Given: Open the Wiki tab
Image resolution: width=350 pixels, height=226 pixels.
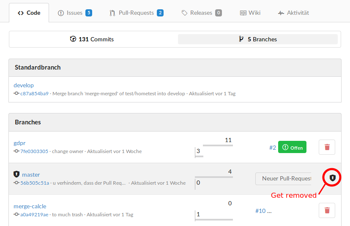Looking at the screenshot, I should point(250,13).
